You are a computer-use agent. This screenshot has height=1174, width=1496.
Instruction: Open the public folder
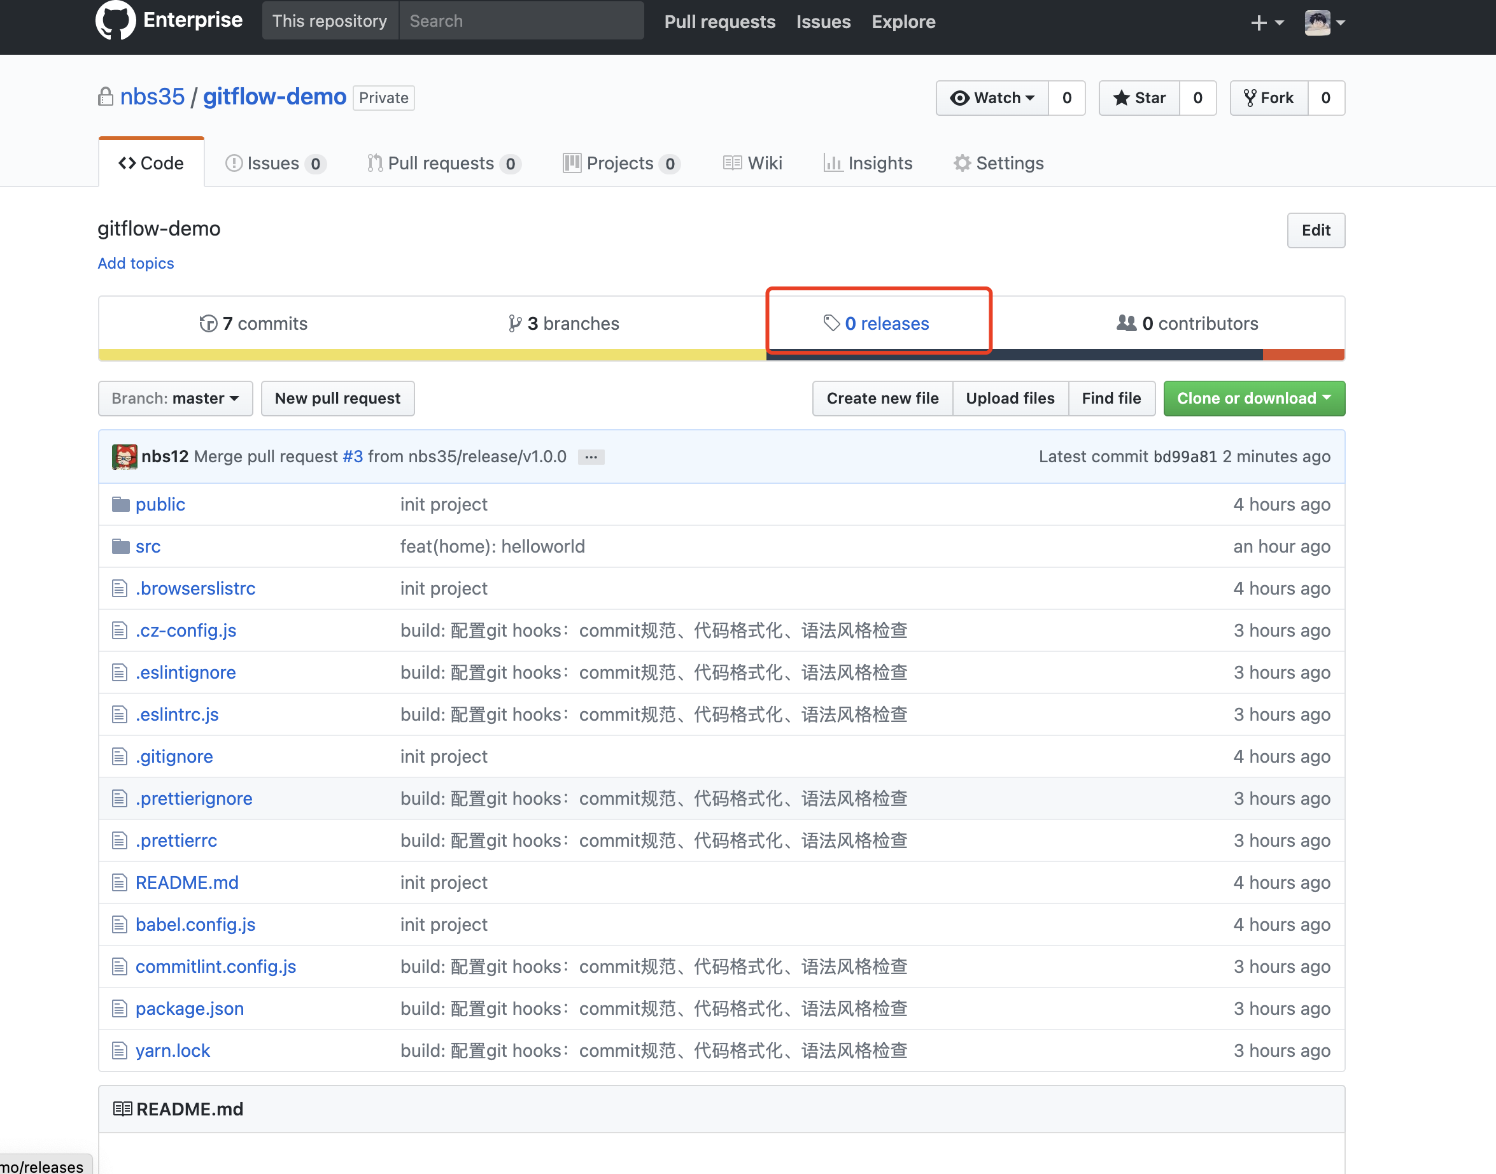[x=160, y=504]
